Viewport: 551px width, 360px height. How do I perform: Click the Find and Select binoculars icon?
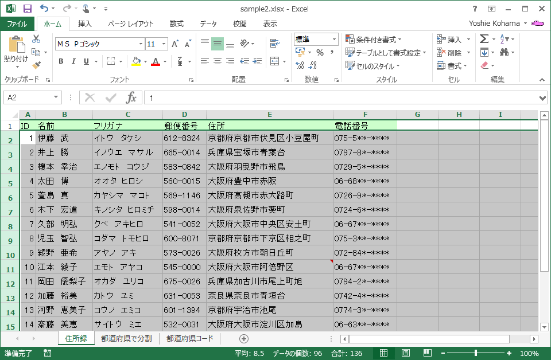pos(505,52)
